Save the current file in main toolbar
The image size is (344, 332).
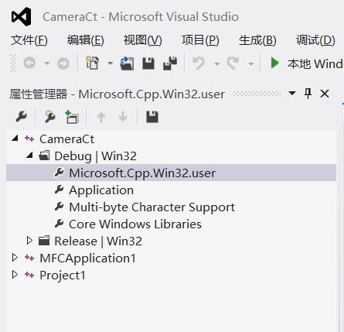click(148, 63)
